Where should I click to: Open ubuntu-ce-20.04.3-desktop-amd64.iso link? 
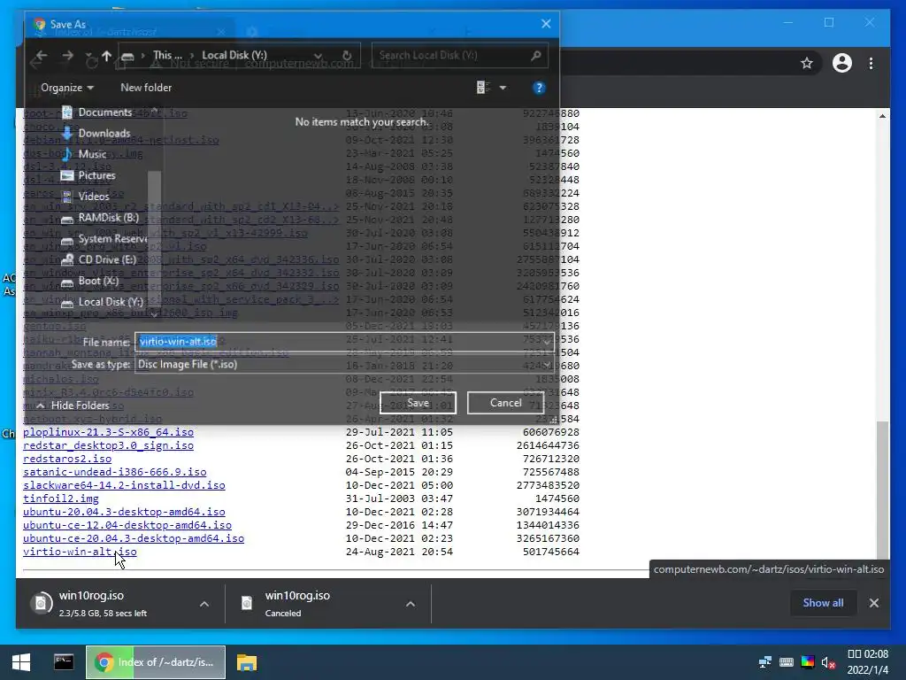134,538
